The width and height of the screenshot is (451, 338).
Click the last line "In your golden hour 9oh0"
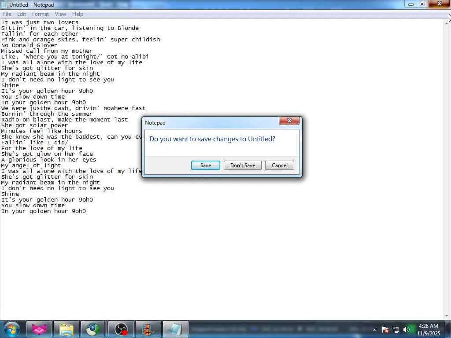pos(44,211)
